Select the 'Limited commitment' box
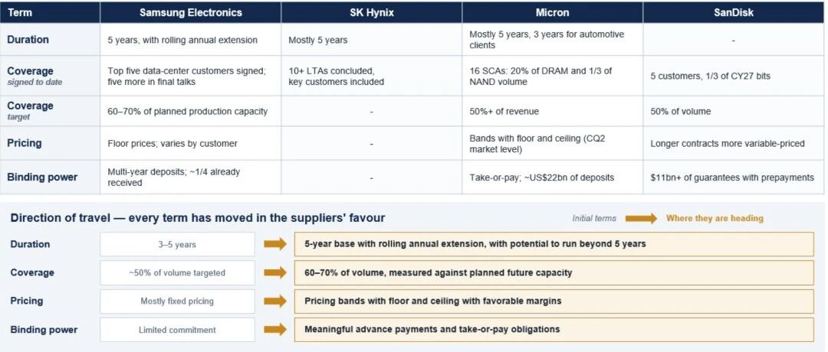 tap(177, 330)
